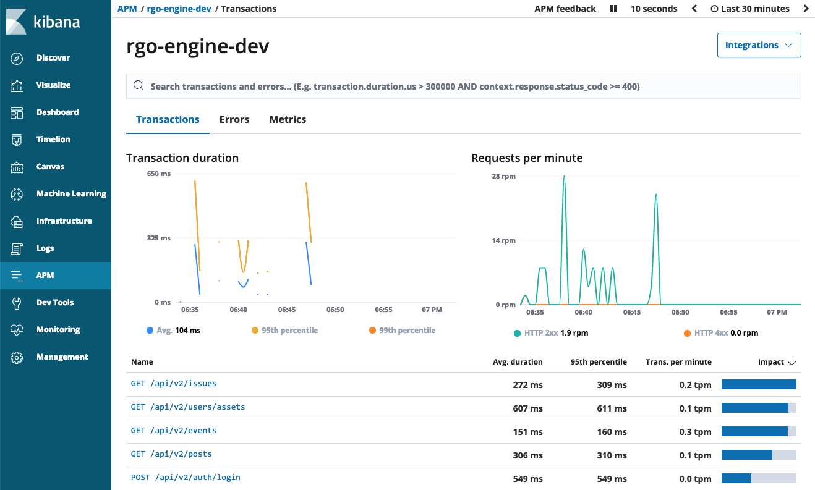Viewport: 815px width, 490px height.
Task: Switch to the Metrics tab
Action: [x=288, y=119]
